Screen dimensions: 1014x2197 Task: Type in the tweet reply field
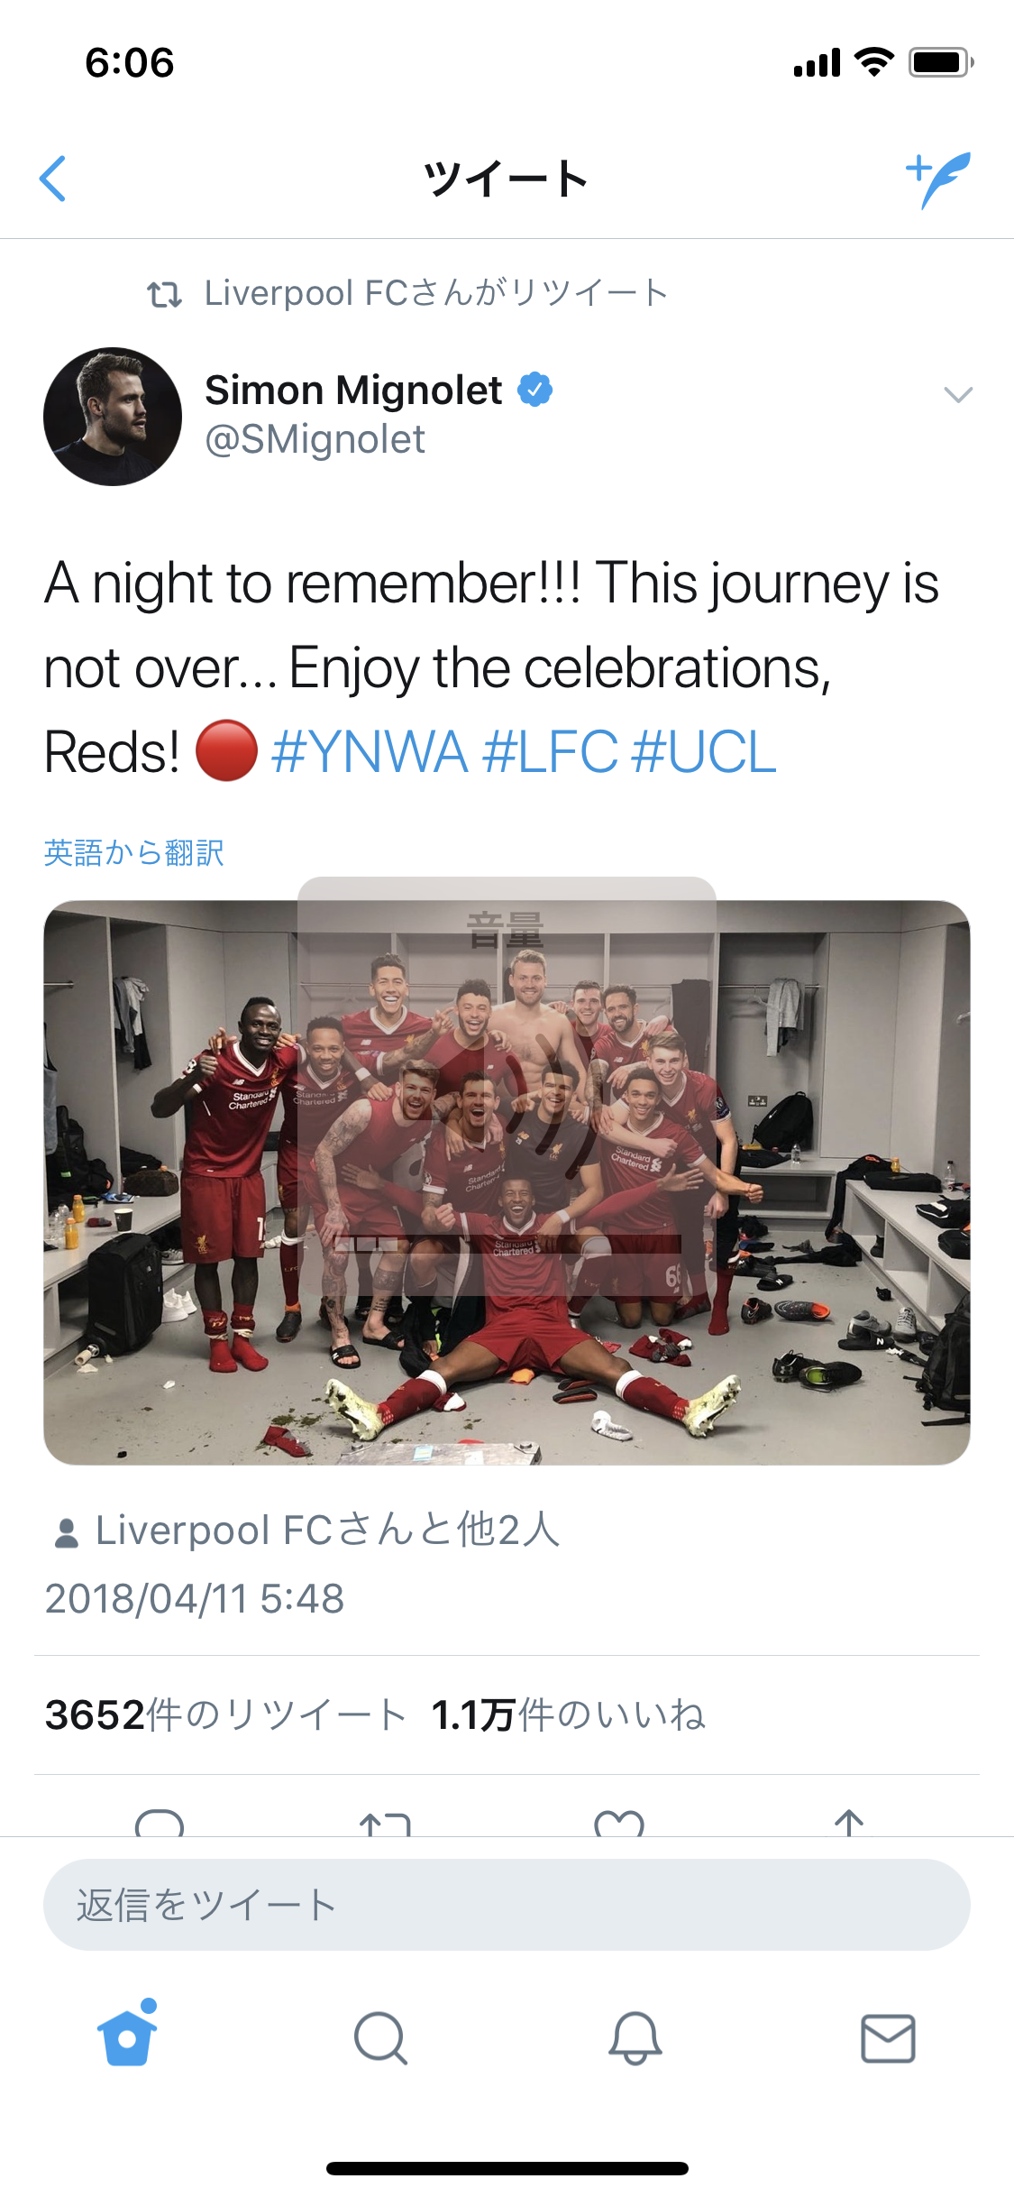[507, 1905]
